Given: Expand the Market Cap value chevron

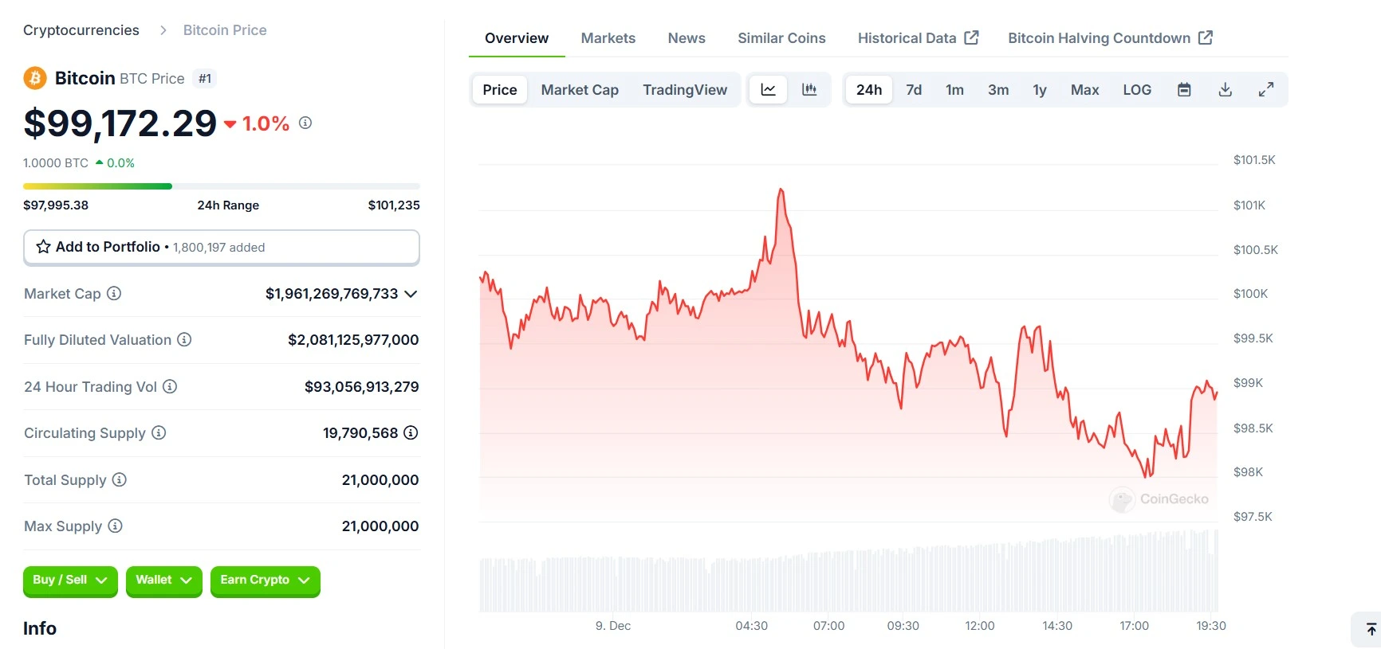Looking at the screenshot, I should click(x=411, y=295).
